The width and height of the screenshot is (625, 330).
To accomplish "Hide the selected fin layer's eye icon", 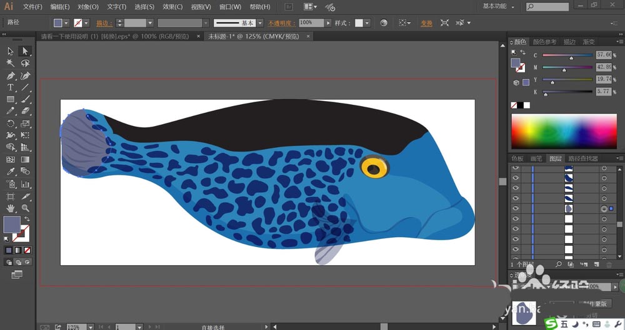I will [x=516, y=208].
